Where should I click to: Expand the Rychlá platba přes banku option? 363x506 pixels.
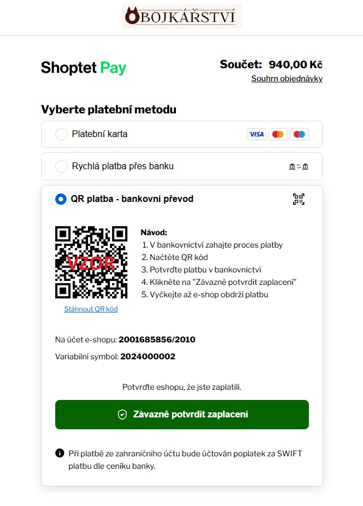[x=182, y=166]
